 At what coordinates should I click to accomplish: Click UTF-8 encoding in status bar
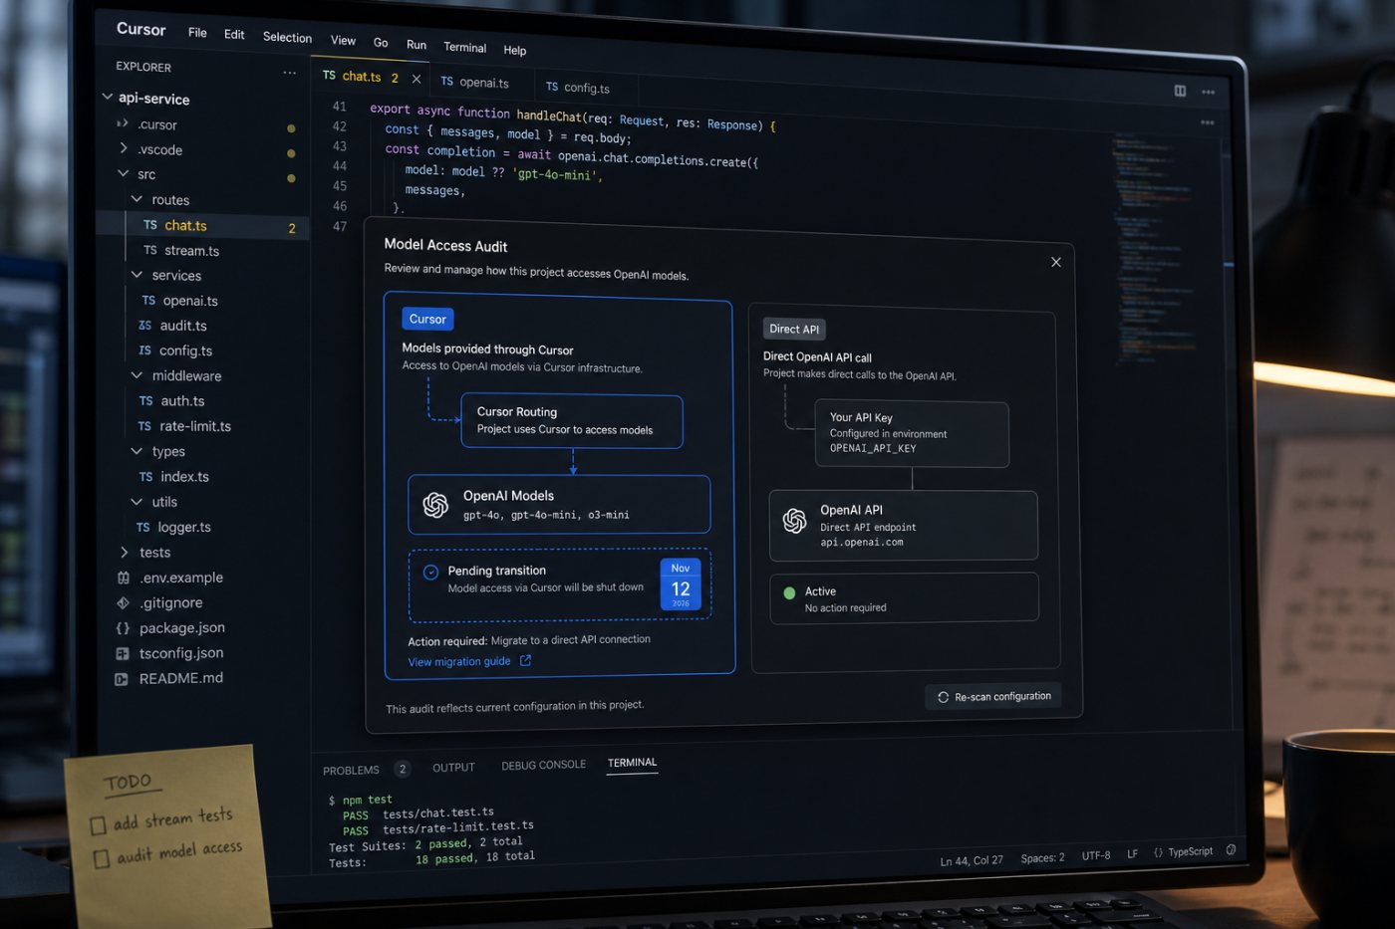coord(1096,855)
